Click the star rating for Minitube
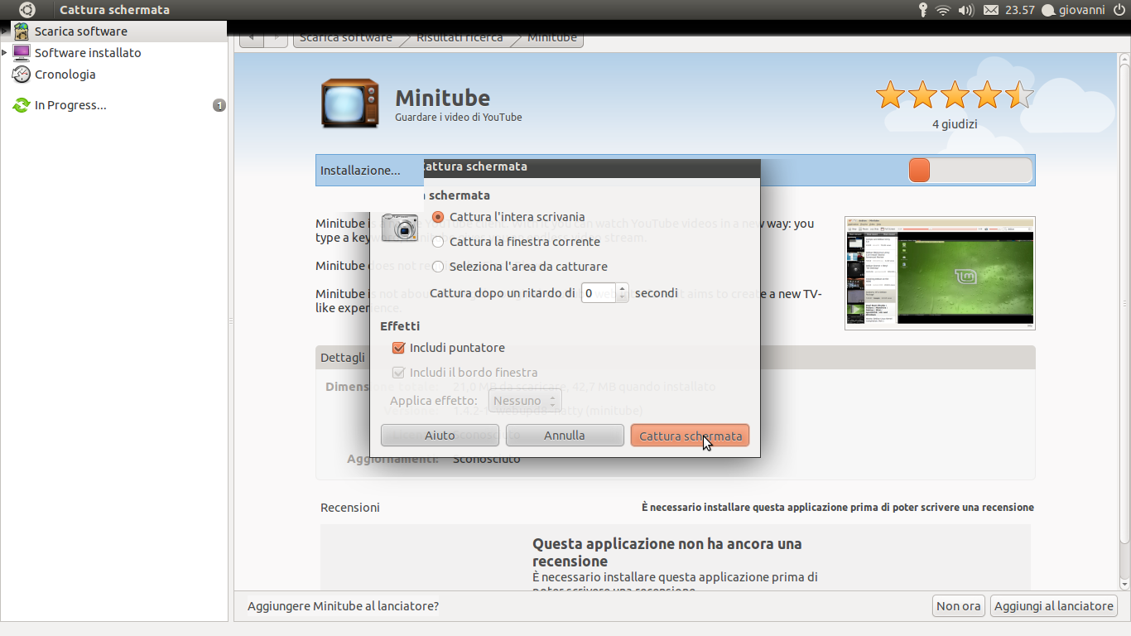Viewport: 1131px width, 636px height. [955, 95]
